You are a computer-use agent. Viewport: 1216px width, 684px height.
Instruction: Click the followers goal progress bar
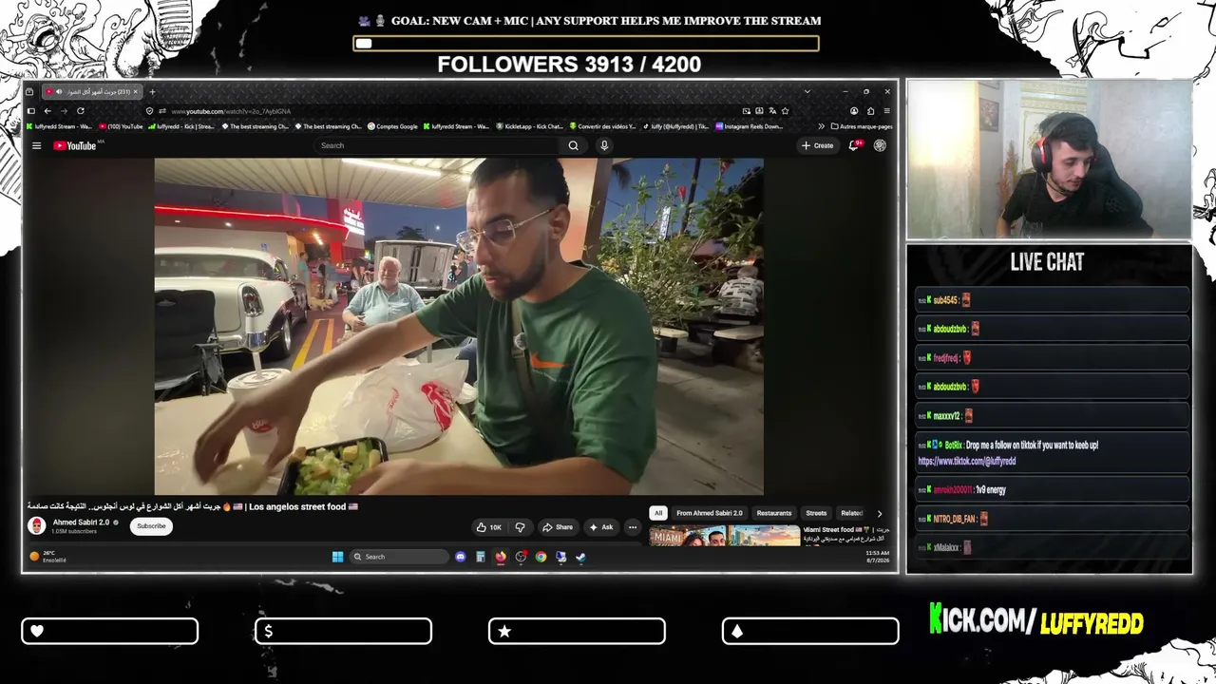[x=586, y=43]
